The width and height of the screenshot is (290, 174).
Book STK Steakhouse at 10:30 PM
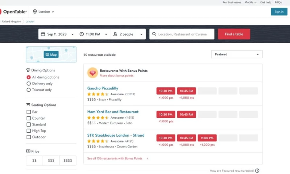(166, 138)
